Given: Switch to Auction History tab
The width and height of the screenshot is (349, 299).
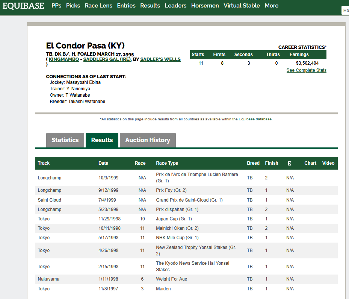Looking at the screenshot, I should [x=148, y=140].
